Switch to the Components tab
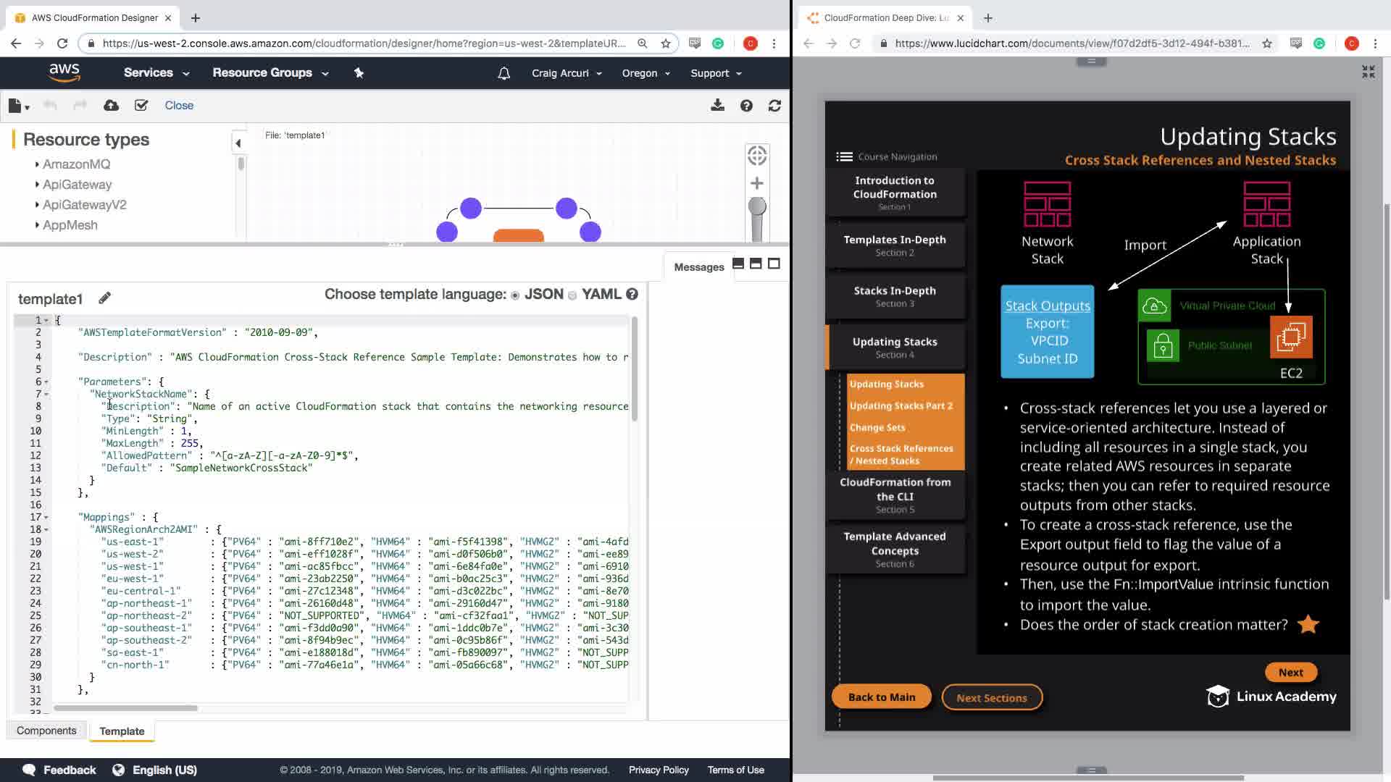1391x782 pixels. pyautogui.click(x=46, y=731)
